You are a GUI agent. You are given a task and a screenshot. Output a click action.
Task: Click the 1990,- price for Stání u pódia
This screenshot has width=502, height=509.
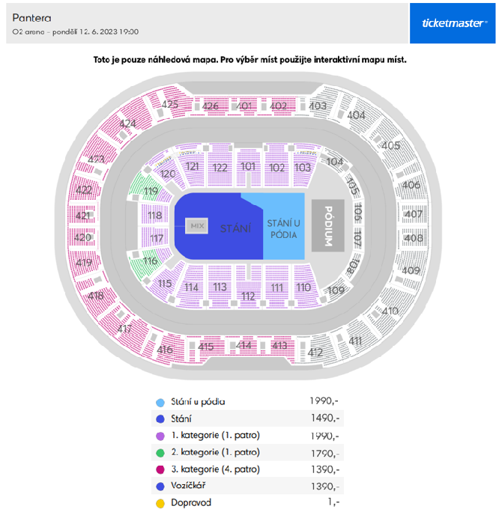pos(324,401)
